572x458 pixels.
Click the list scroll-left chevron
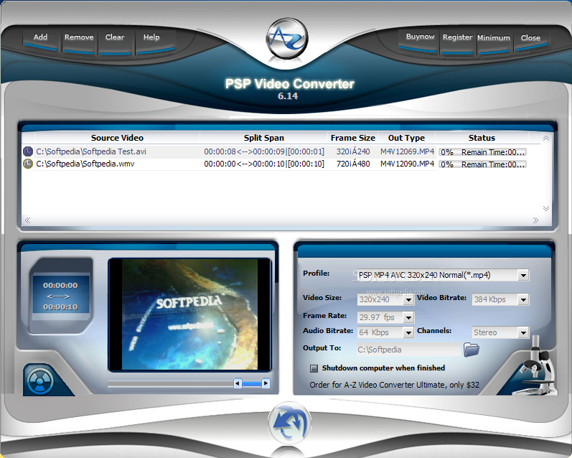tap(27, 220)
